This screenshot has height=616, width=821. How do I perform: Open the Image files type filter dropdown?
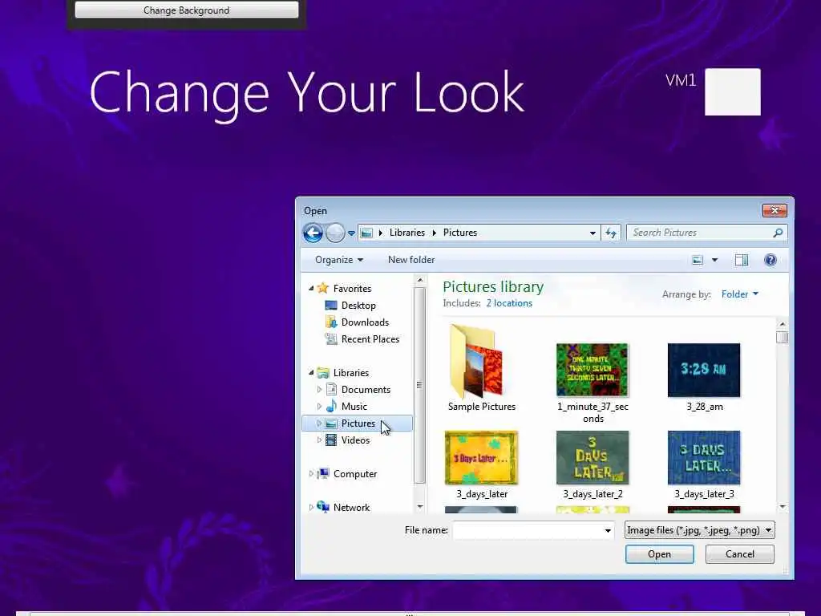pyautogui.click(x=699, y=530)
